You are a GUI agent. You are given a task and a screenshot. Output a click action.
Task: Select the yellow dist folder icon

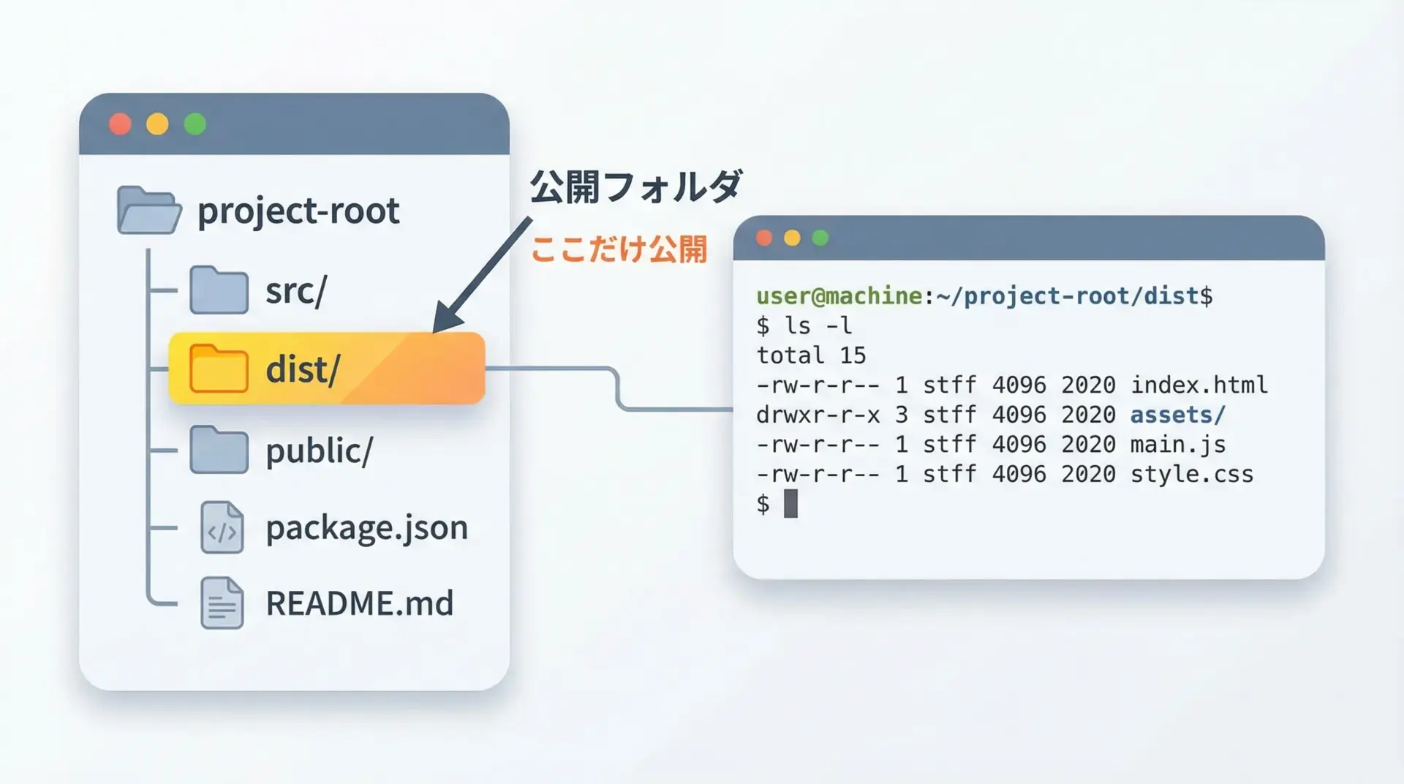pos(219,369)
